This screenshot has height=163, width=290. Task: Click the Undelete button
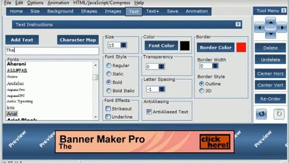click(270, 60)
